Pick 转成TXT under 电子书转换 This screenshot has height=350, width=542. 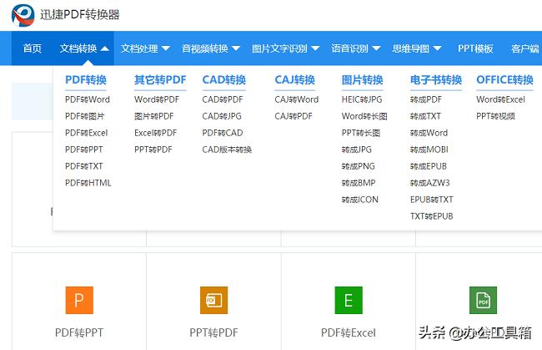425,116
